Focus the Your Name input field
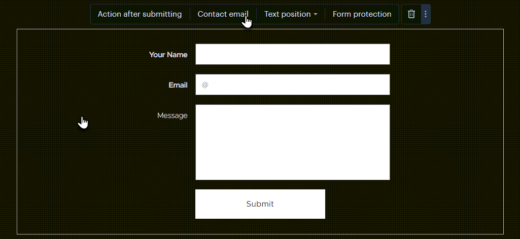 293,54
